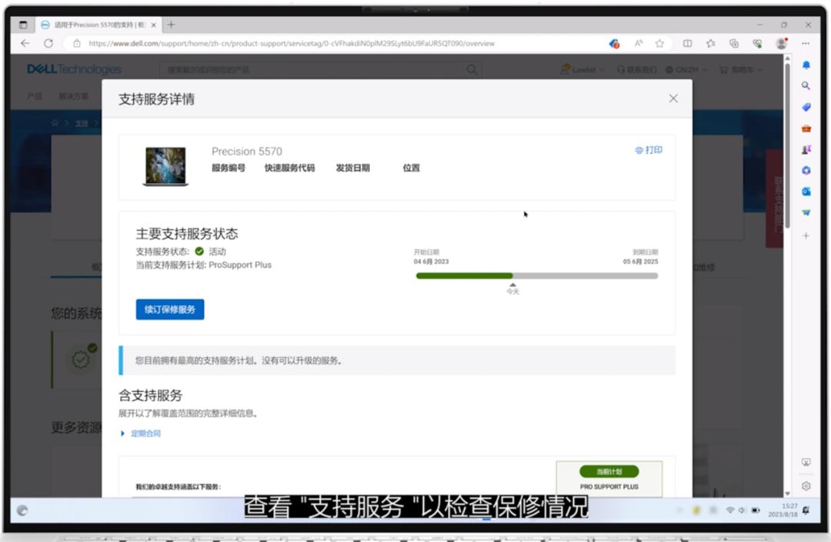Click the Dell product search input field
The height and width of the screenshot is (542, 831).
(x=308, y=69)
